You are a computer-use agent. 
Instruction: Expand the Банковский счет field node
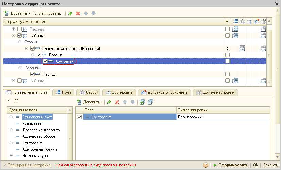(11, 117)
